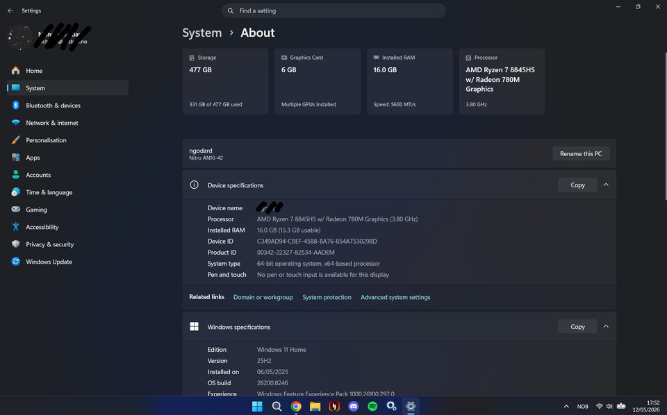Click Rename this PC button
The width and height of the screenshot is (667, 415).
coord(581,154)
